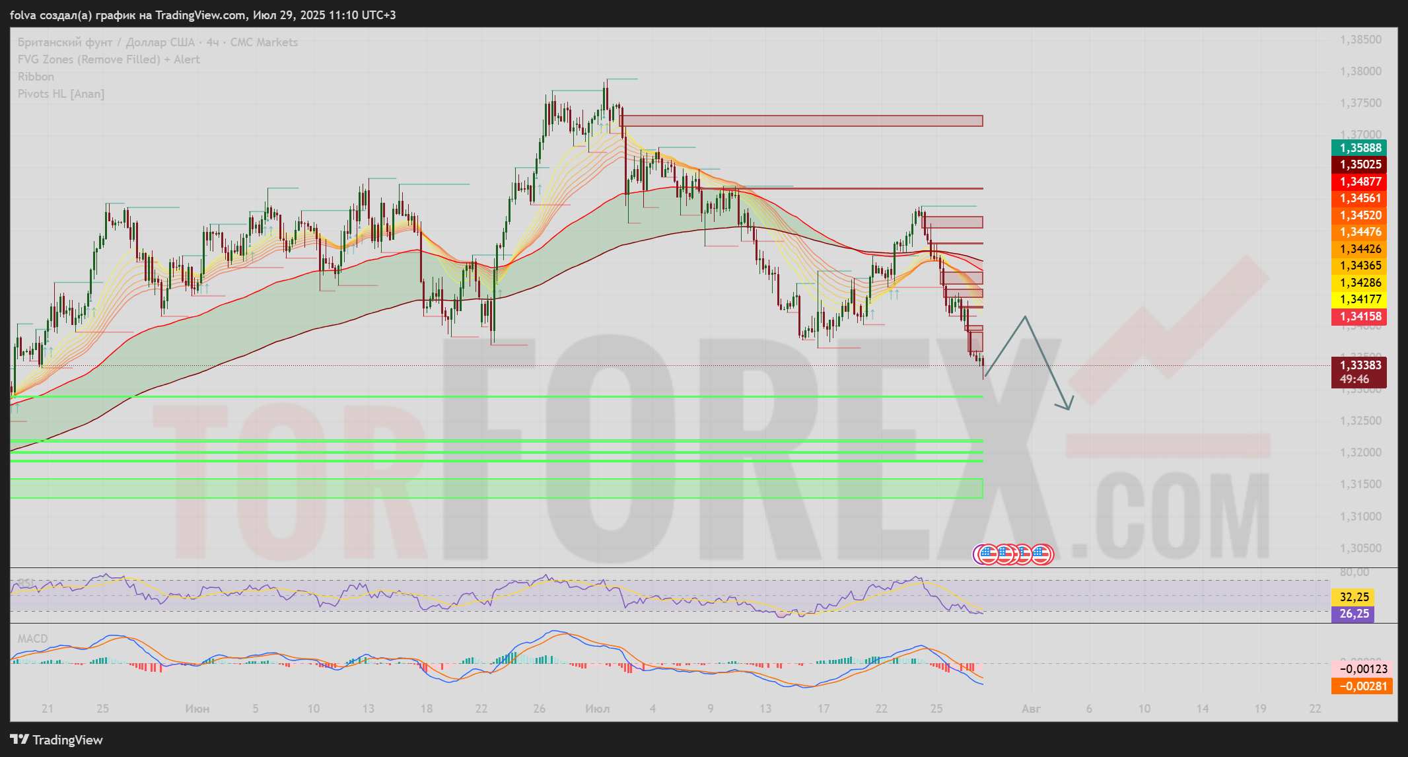Click the TradingView.com header caption text

(203, 15)
